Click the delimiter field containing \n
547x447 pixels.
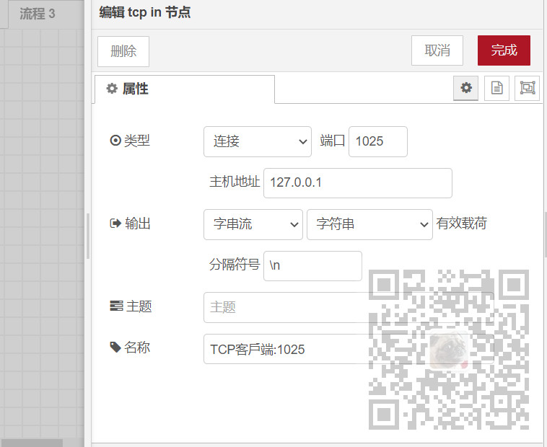tap(312, 266)
